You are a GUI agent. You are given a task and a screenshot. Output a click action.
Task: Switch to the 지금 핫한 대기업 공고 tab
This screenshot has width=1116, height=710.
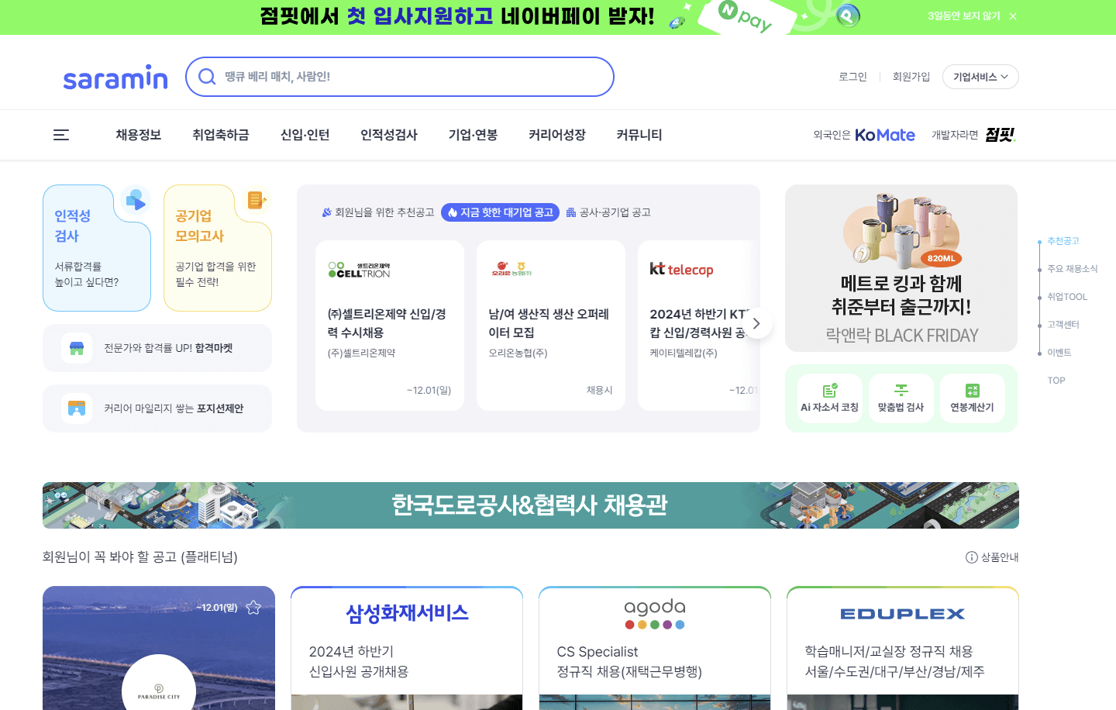[x=500, y=212]
